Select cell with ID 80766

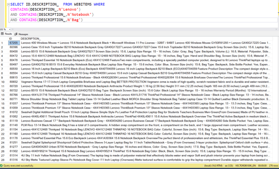[x=14, y=95]
